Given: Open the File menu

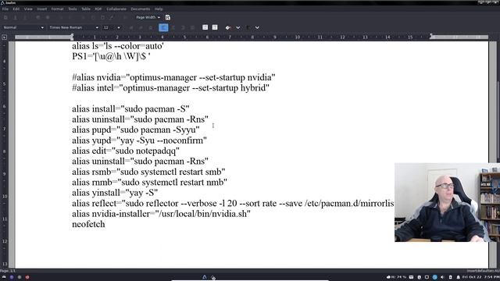Looking at the screenshot, I should (5, 9).
